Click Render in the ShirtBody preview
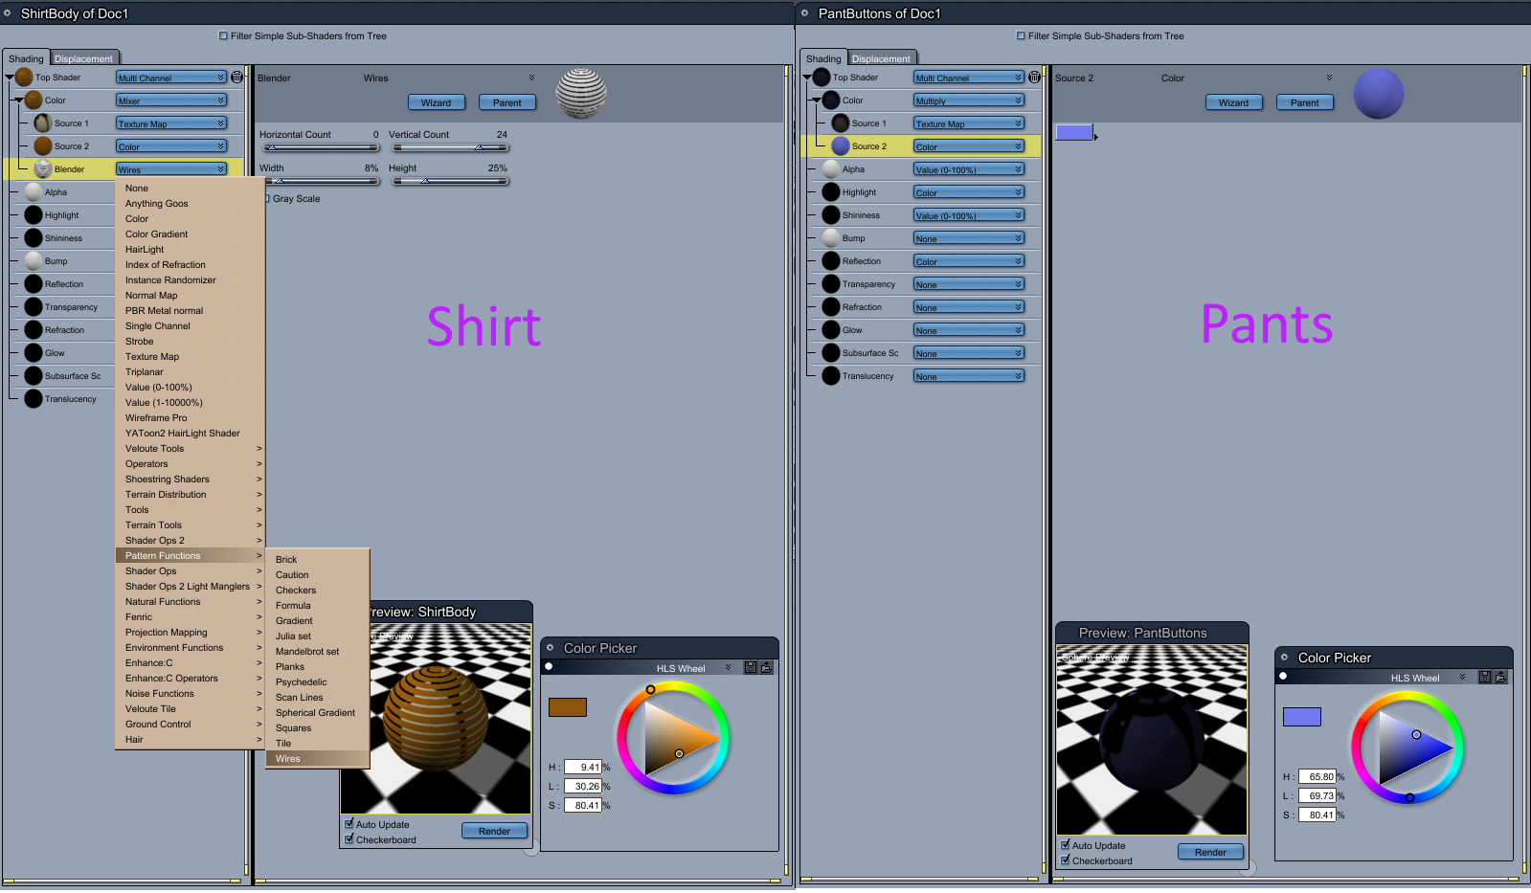Image resolution: width=1531 pixels, height=893 pixels. tap(494, 831)
